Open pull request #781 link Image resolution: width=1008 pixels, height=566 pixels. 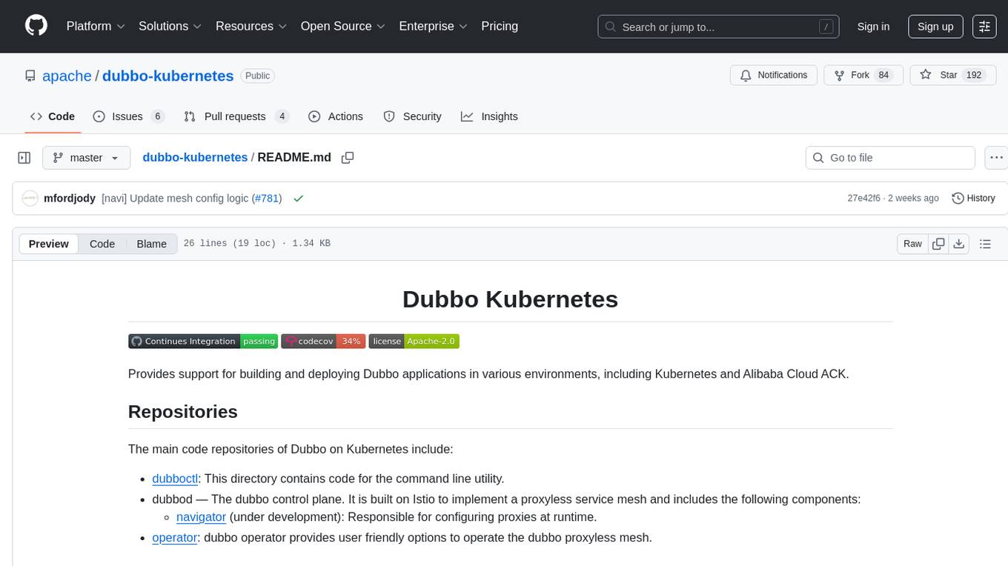click(267, 199)
